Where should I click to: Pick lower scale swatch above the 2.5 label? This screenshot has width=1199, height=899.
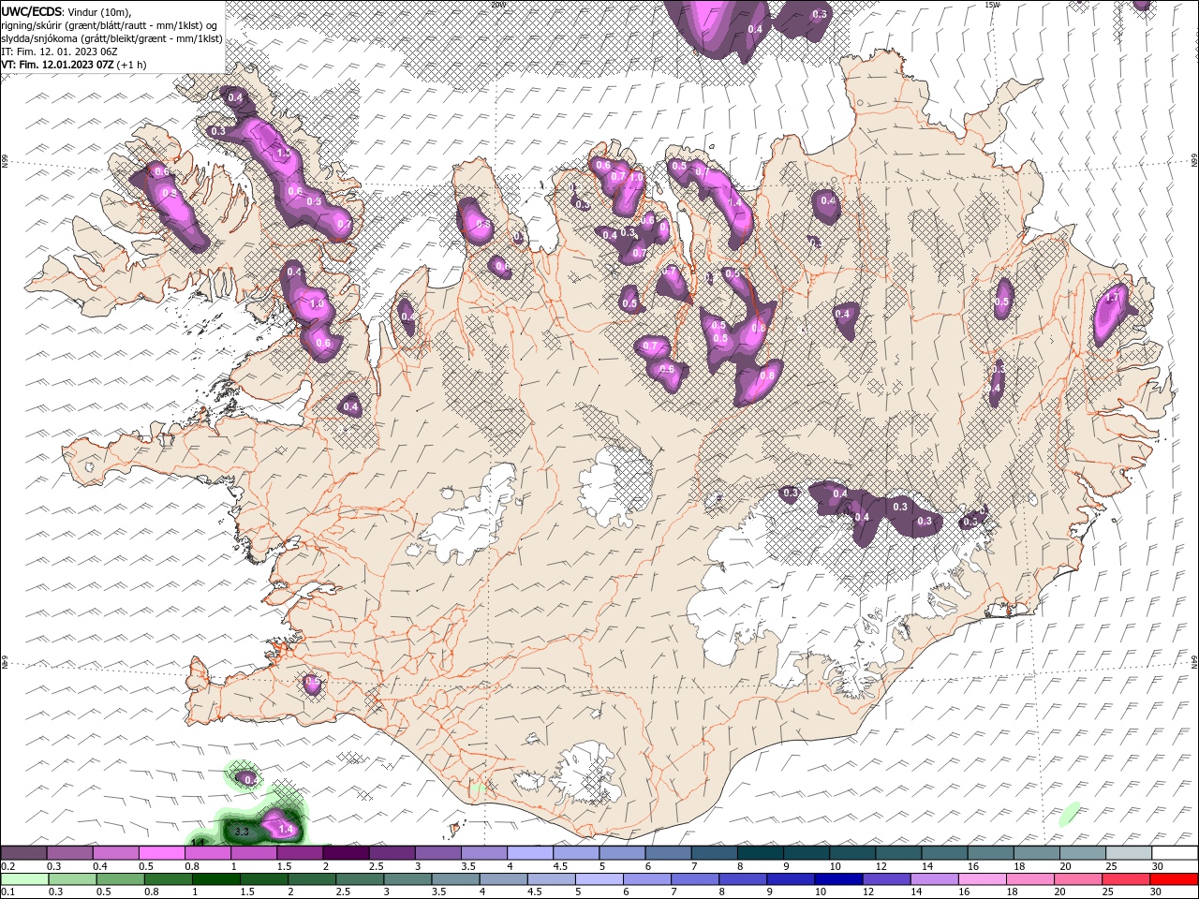[360, 879]
